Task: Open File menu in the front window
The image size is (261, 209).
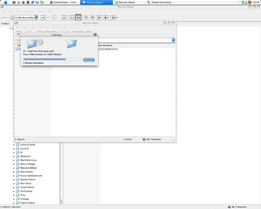Action: point(18,27)
